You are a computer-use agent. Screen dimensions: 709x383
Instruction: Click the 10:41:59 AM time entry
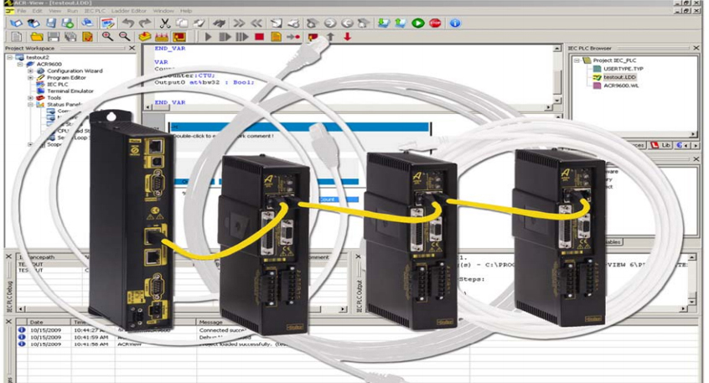[x=91, y=338]
